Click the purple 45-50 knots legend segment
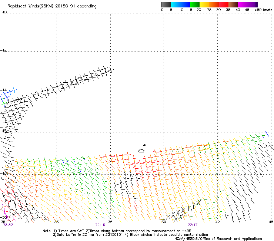This screenshot has height=241, width=274. click(253, 4)
